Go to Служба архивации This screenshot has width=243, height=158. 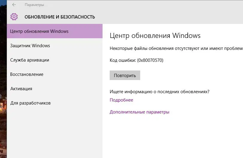pos(30,60)
